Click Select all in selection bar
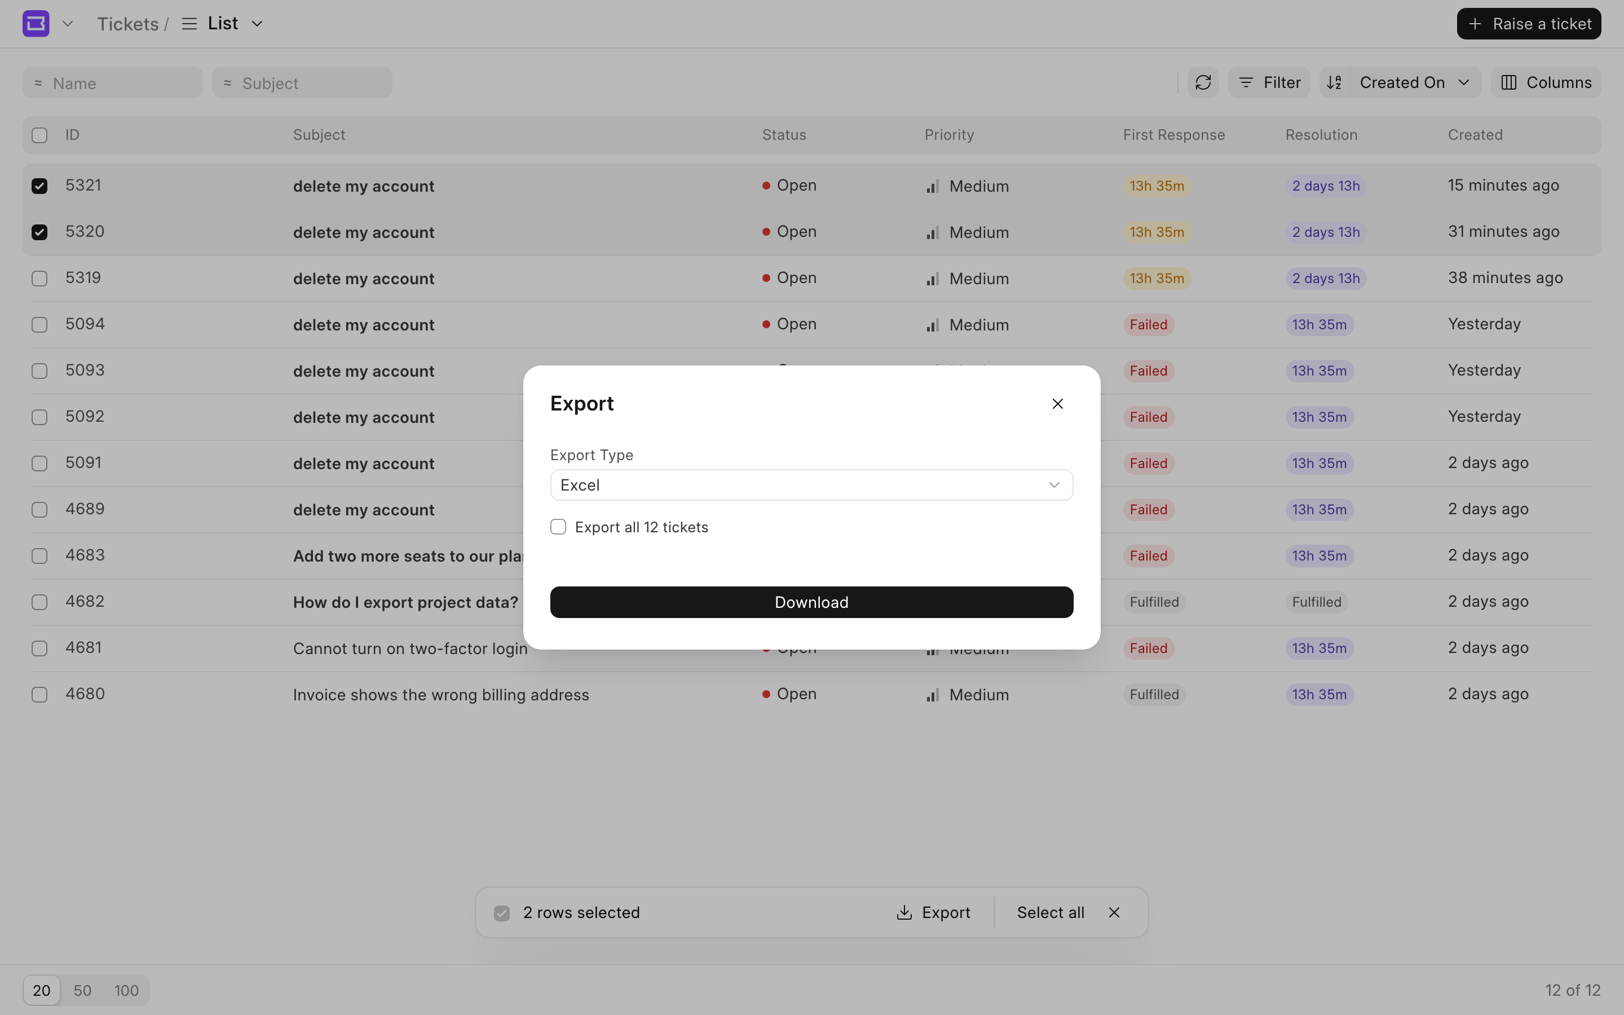 pyautogui.click(x=1050, y=912)
